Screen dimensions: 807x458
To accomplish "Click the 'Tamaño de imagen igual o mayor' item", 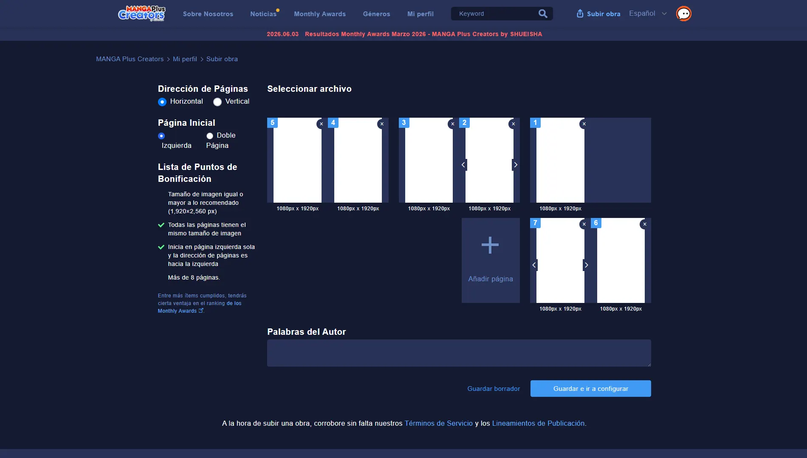I will pyautogui.click(x=206, y=203).
